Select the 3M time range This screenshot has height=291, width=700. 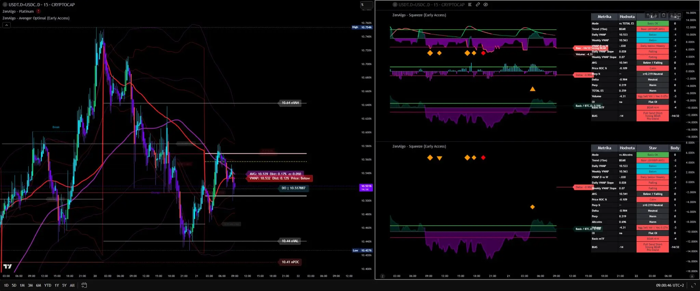click(30, 285)
